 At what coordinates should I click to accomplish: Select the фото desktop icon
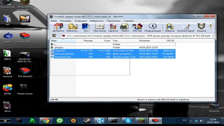coord(7,107)
